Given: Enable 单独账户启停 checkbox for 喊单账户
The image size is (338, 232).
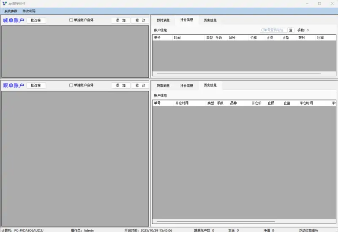Looking at the screenshot, I should coord(71,20).
